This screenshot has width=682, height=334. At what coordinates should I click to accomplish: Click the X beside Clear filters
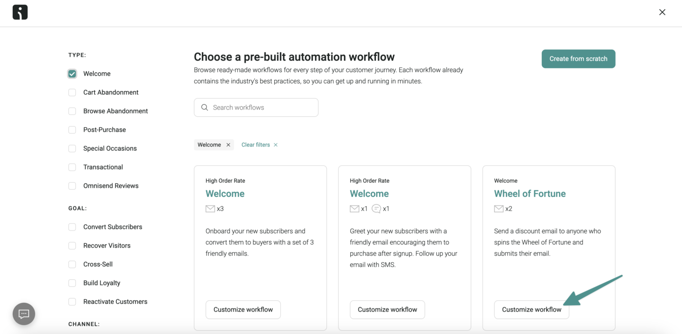276,145
